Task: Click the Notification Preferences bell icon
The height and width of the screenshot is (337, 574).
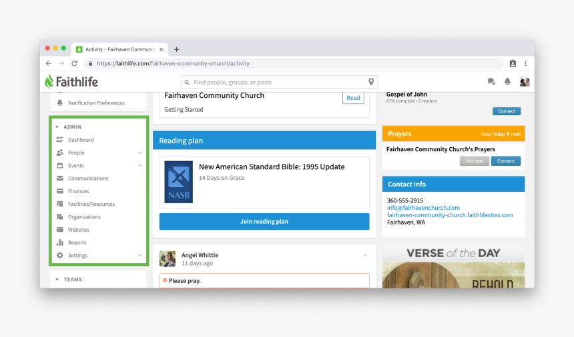Action: (60, 103)
